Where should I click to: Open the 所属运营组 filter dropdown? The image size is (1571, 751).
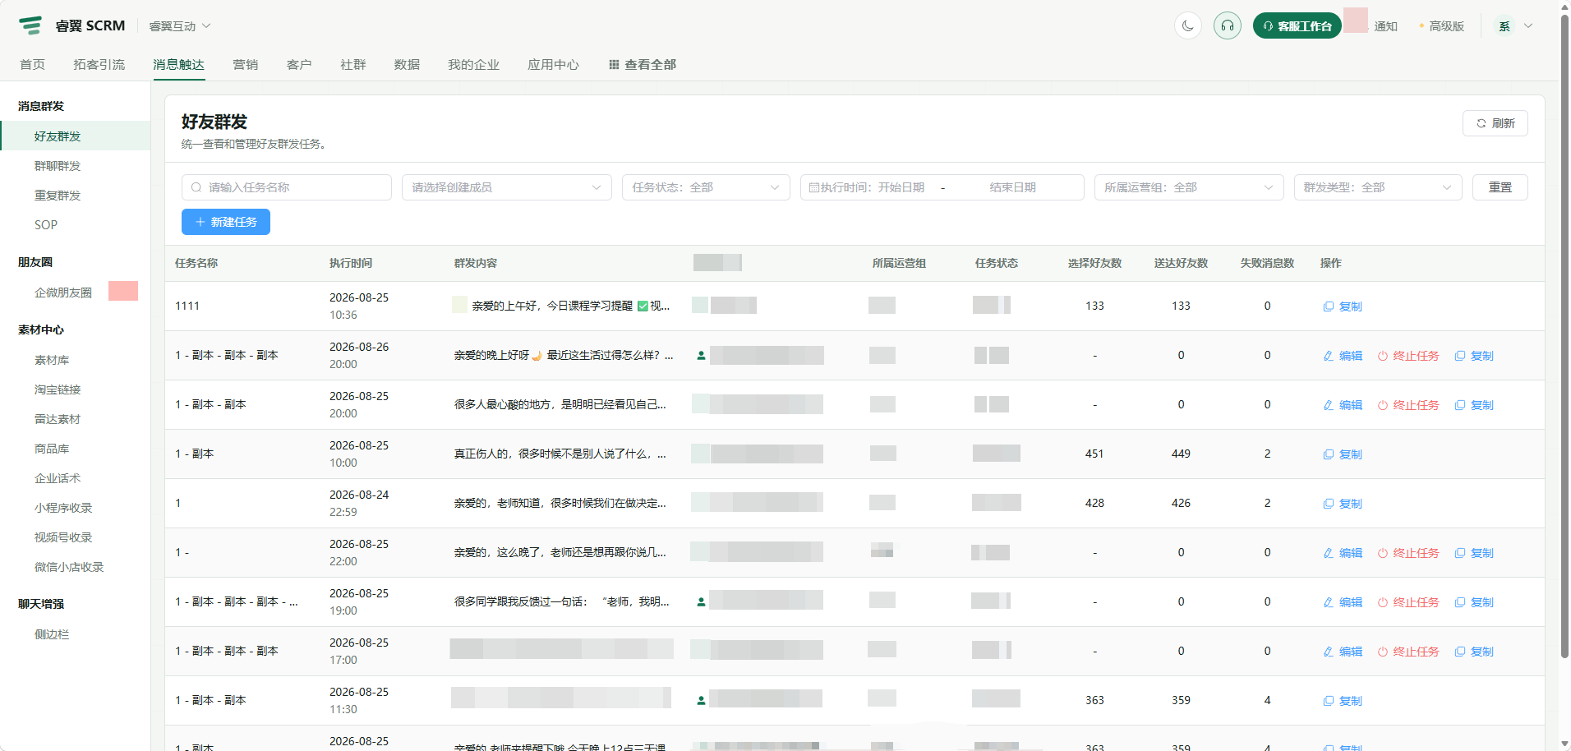(1189, 187)
